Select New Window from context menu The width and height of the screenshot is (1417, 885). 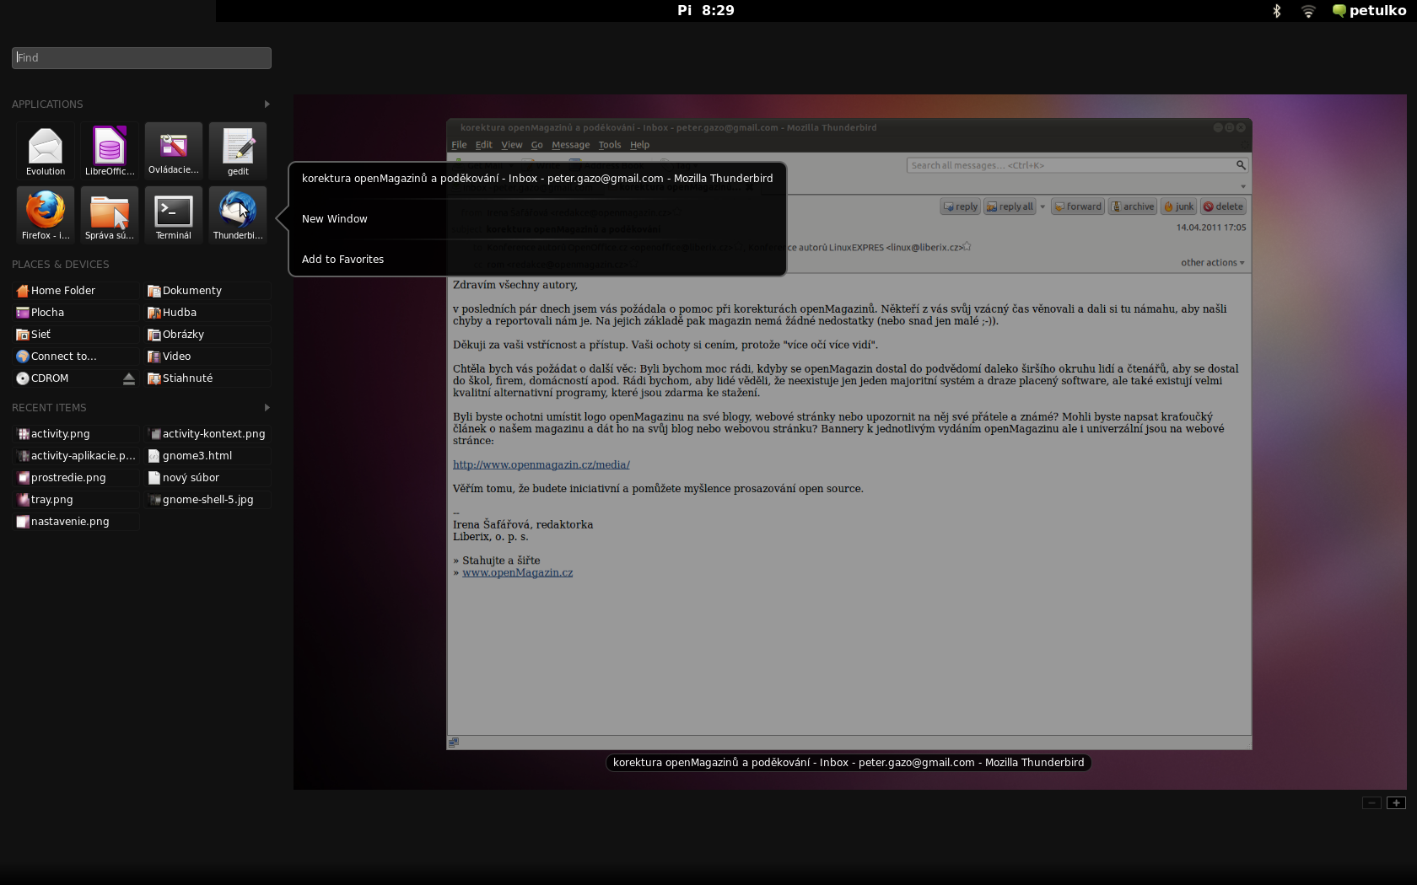[335, 219]
